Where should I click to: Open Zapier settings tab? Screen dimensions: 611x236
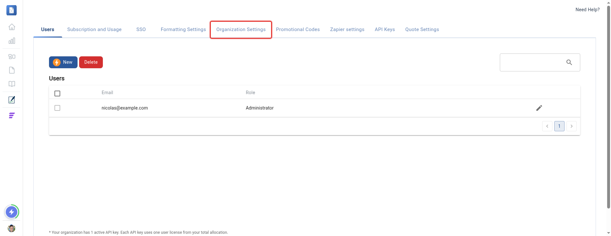347,29
